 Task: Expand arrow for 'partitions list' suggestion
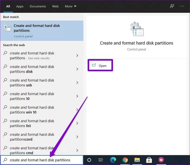tap(77, 123)
